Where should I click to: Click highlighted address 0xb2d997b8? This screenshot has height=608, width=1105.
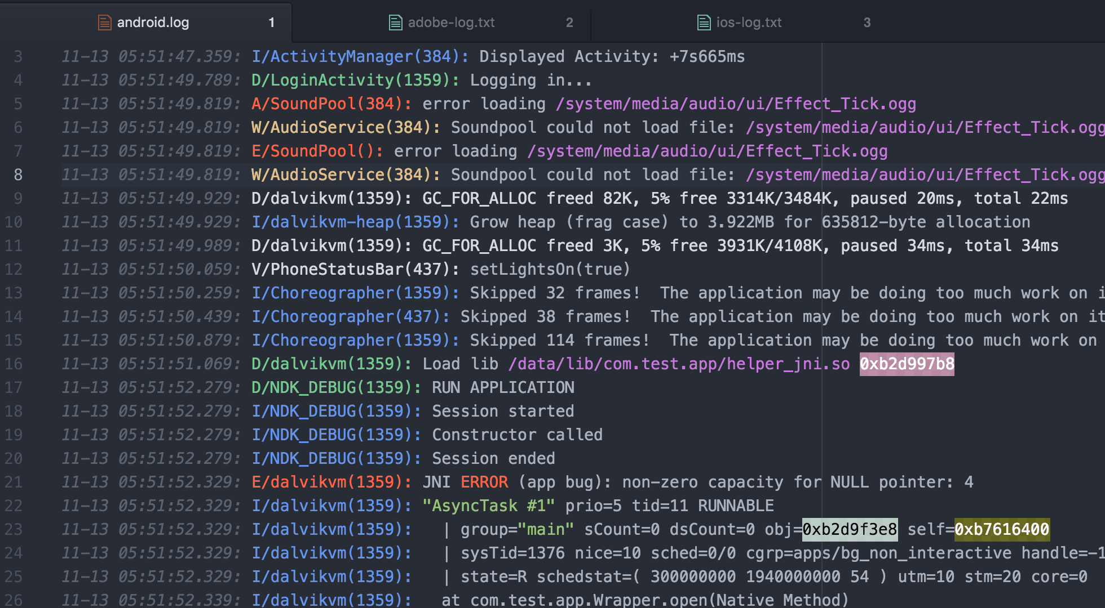coord(907,364)
